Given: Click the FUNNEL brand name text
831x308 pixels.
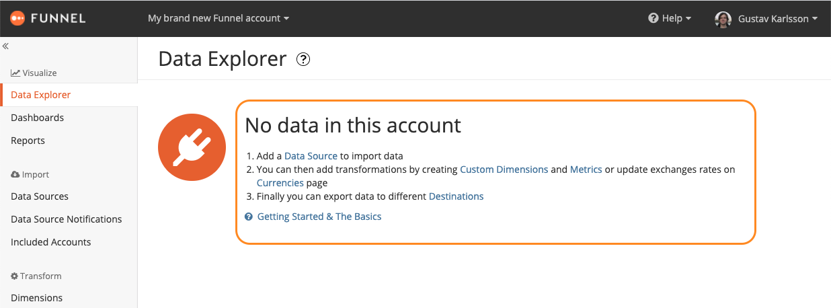Looking at the screenshot, I should click(58, 18).
